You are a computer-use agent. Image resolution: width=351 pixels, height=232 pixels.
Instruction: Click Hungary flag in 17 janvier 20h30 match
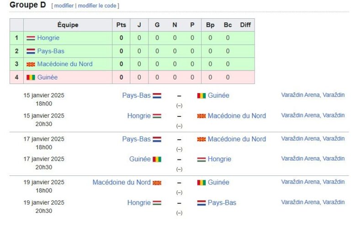pos(201,159)
